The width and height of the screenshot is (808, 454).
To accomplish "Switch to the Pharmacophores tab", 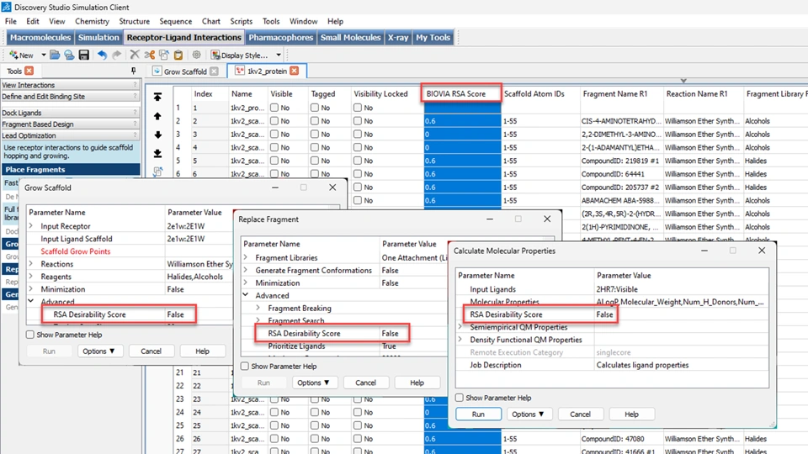I will (281, 37).
